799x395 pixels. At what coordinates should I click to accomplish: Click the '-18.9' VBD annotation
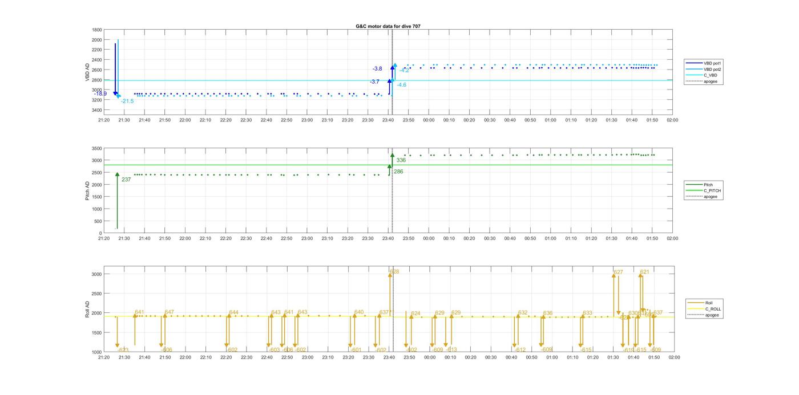click(x=100, y=94)
